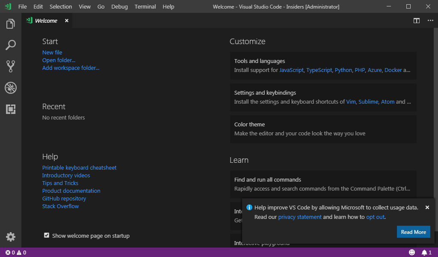Click the New file link

coord(52,52)
